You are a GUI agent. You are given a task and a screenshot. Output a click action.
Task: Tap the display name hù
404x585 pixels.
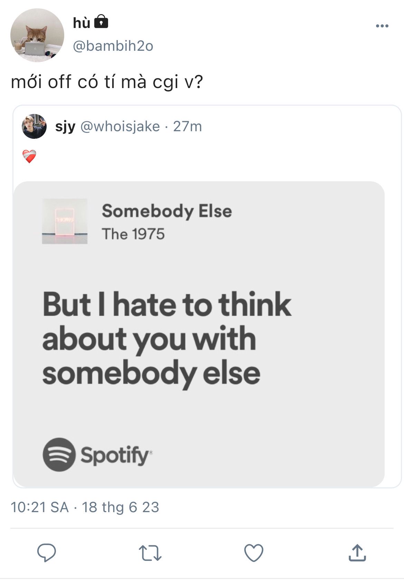pyautogui.click(x=81, y=23)
